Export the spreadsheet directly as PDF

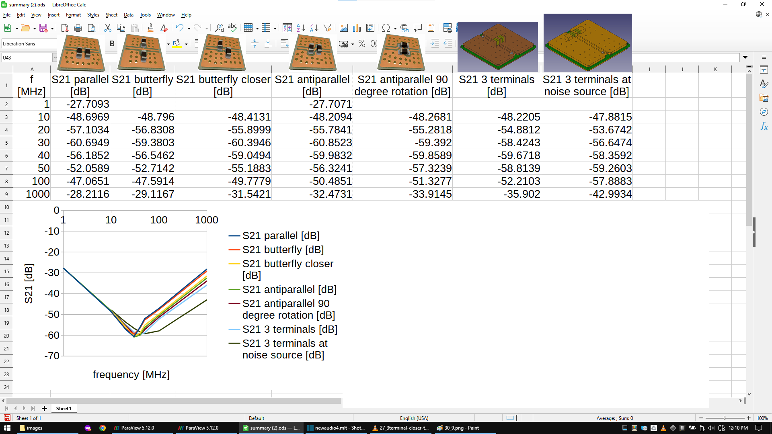click(64, 28)
